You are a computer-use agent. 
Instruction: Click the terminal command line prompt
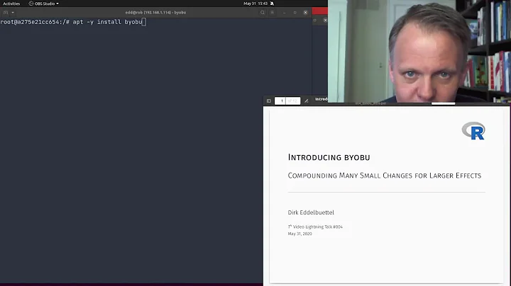(71, 22)
